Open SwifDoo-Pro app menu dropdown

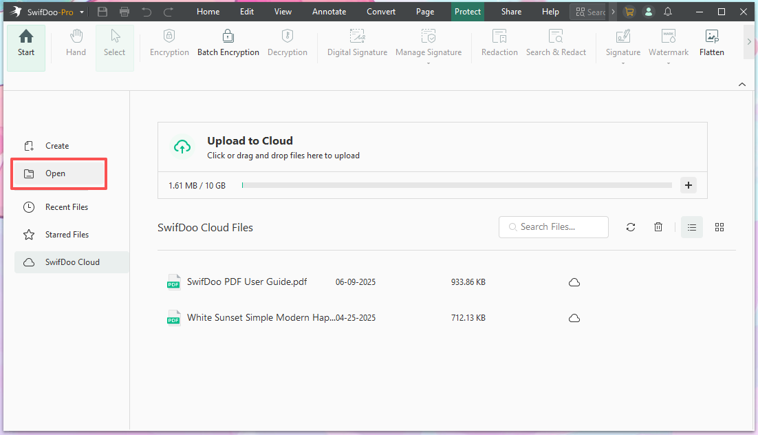(x=83, y=12)
